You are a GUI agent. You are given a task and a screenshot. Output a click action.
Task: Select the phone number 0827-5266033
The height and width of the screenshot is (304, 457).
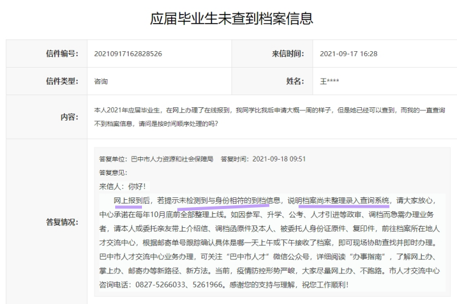[x=160, y=285]
